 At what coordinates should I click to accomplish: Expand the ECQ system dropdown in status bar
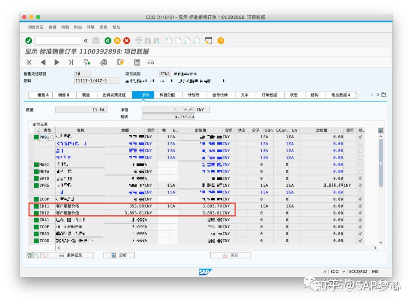pos(343,271)
